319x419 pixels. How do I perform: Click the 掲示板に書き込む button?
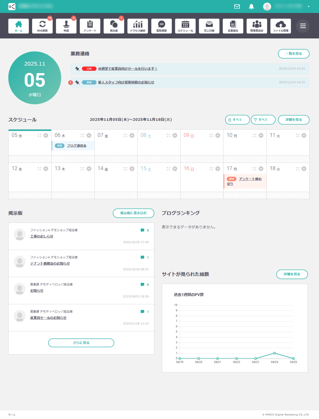pyautogui.click(x=133, y=213)
